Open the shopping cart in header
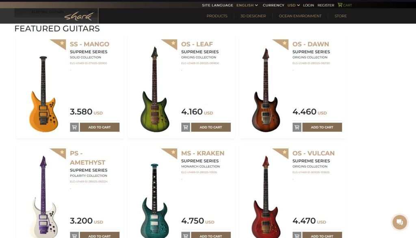Screen dimensions: 416x238 click(x=344, y=5)
